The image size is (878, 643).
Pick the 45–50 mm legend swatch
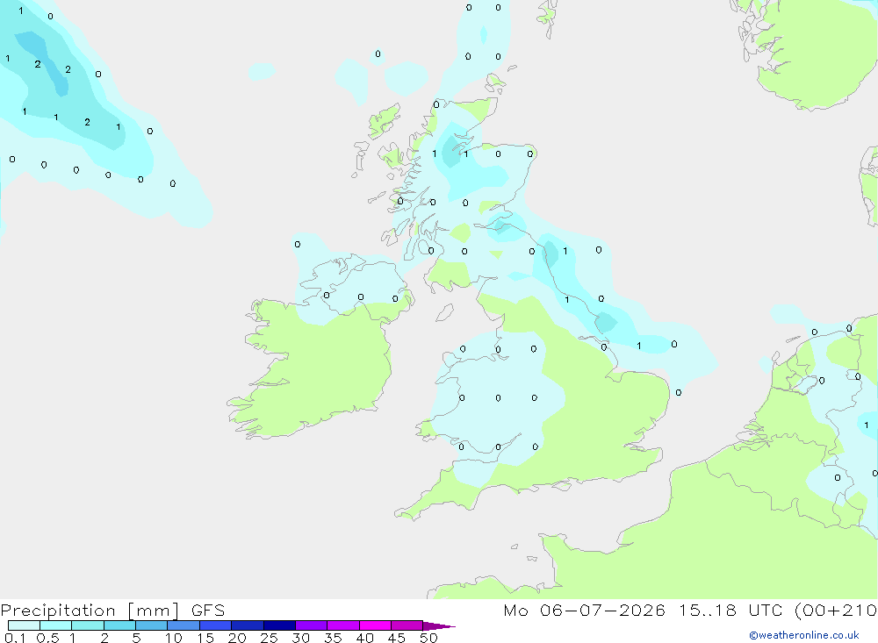407,625
